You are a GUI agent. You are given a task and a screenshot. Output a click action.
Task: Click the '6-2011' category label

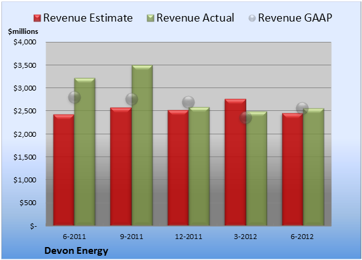pyautogui.click(x=74, y=237)
